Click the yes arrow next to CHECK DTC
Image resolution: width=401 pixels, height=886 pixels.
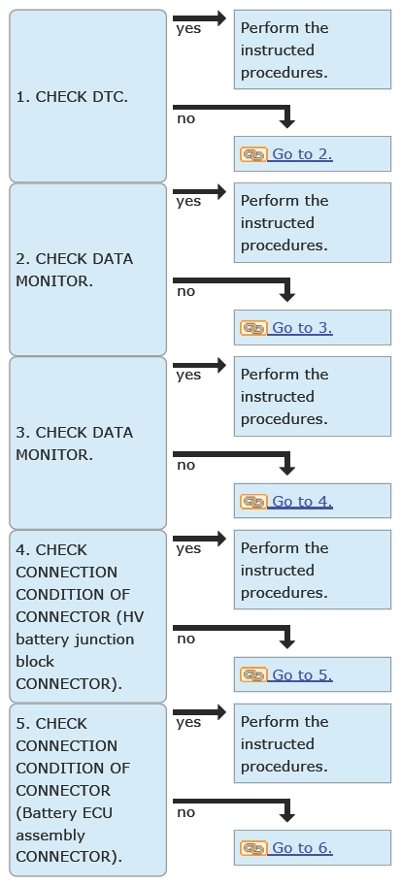click(x=200, y=18)
